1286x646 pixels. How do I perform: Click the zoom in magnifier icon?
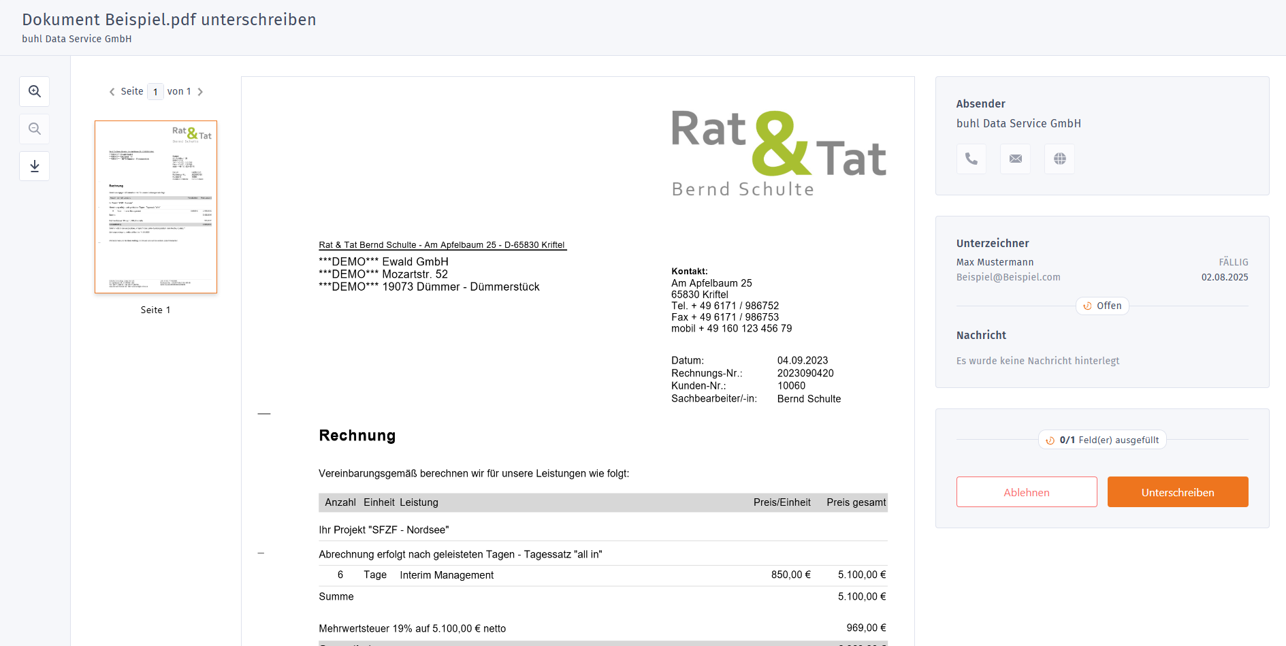[35, 91]
